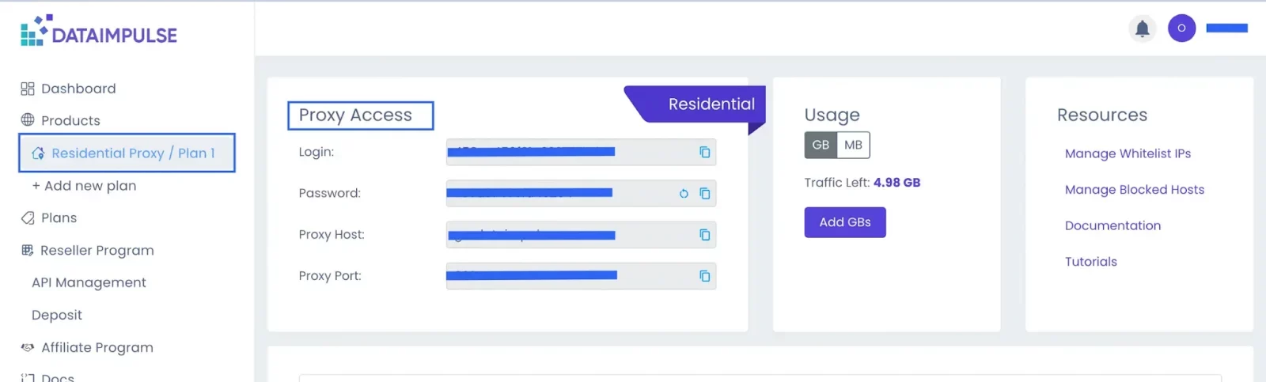This screenshot has width=1266, height=382.
Task: Open the user avatar menu
Action: 1181,28
